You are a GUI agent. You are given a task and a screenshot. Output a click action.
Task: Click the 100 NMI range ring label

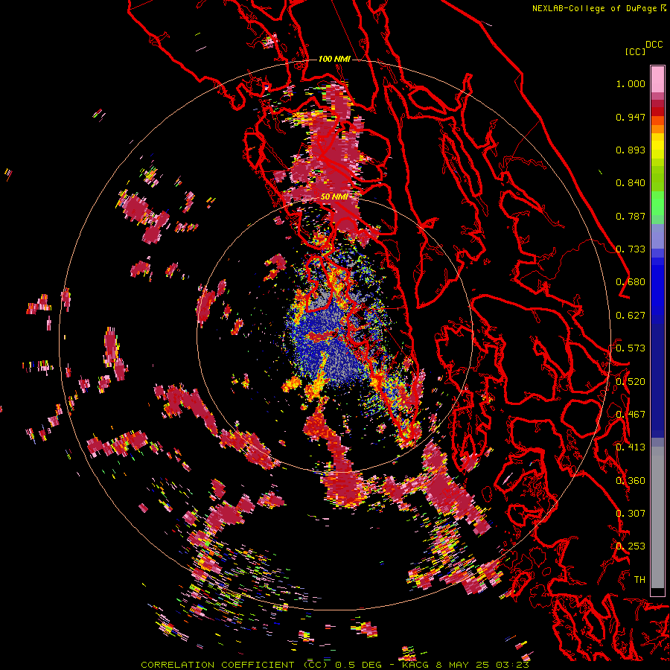coord(334,59)
